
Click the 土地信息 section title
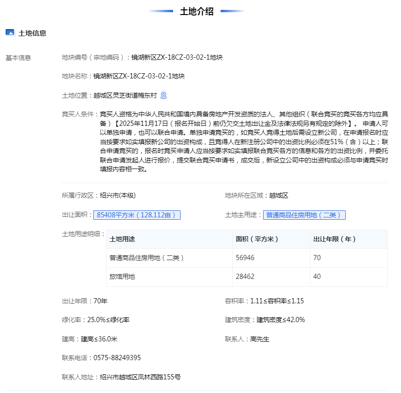[32, 33]
